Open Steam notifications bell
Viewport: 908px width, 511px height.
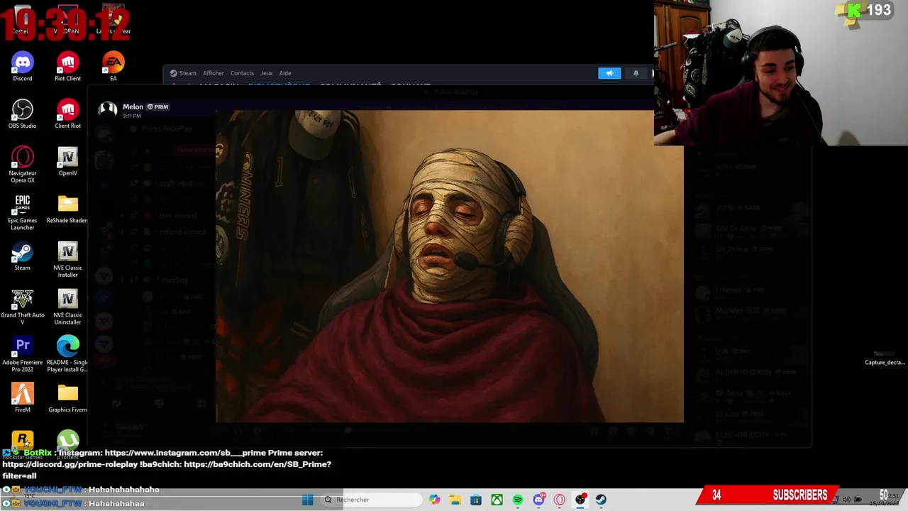[x=636, y=73]
